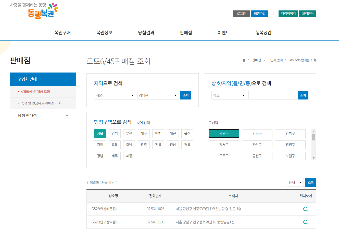Select the 전북 region button
Image resolution: width=339 pixels, height=229 pixels.
158,145
